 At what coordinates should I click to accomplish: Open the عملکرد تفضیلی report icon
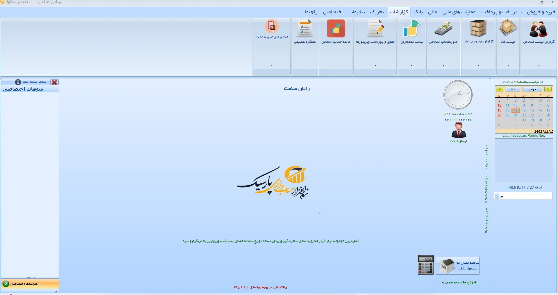pos(305,28)
